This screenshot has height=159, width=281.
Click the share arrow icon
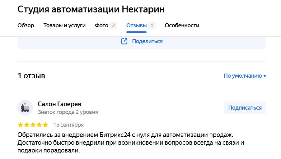pyautogui.click(x=124, y=41)
